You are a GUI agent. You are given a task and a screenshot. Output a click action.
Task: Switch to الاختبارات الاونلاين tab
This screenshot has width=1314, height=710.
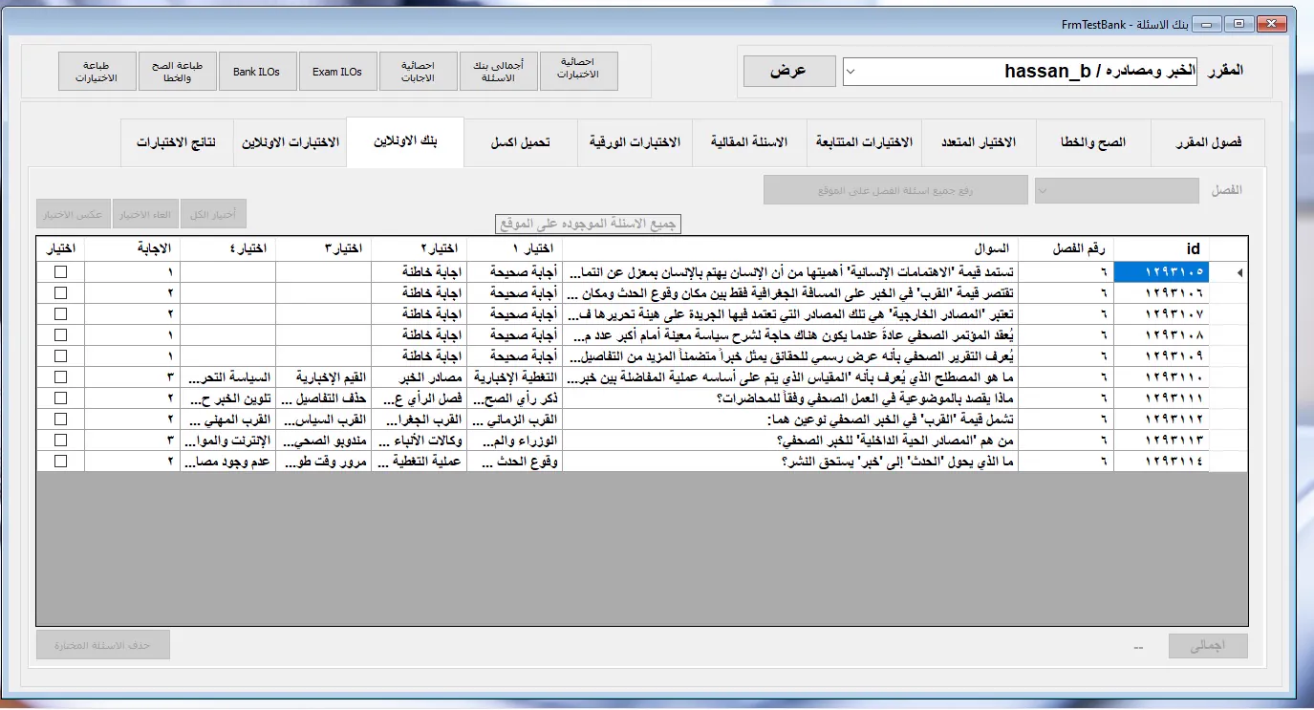click(x=290, y=142)
